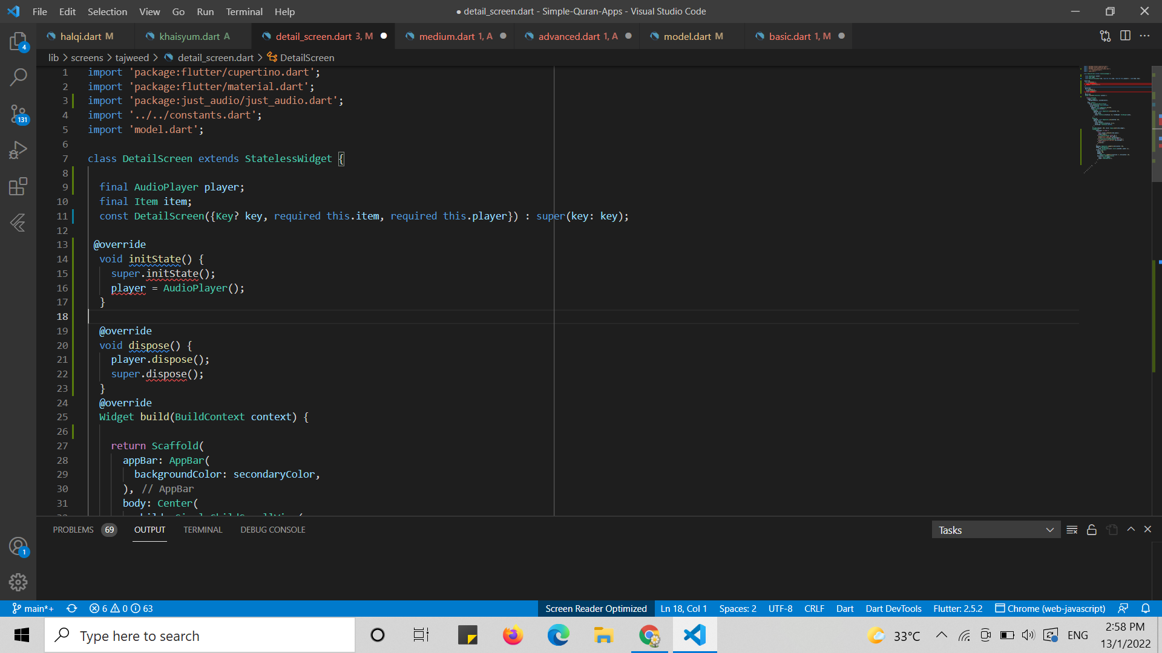
Task: Open the TERMINAL panel tab
Action: (x=203, y=530)
